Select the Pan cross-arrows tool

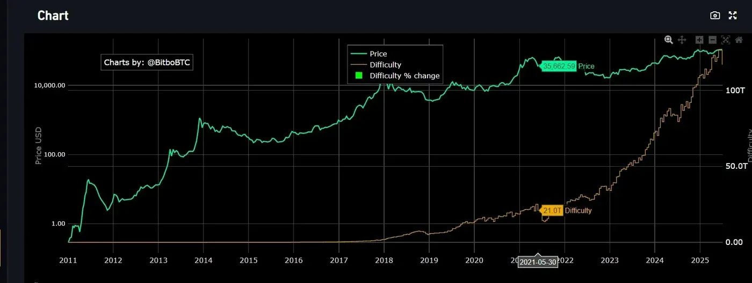pyautogui.click(x=682, y=40)
